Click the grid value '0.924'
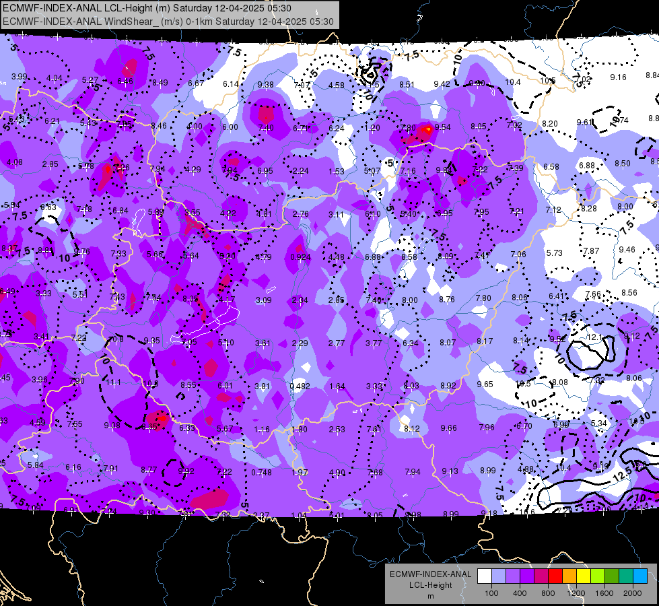The width and height of the screenshot is (659, 606). [300, 257]
